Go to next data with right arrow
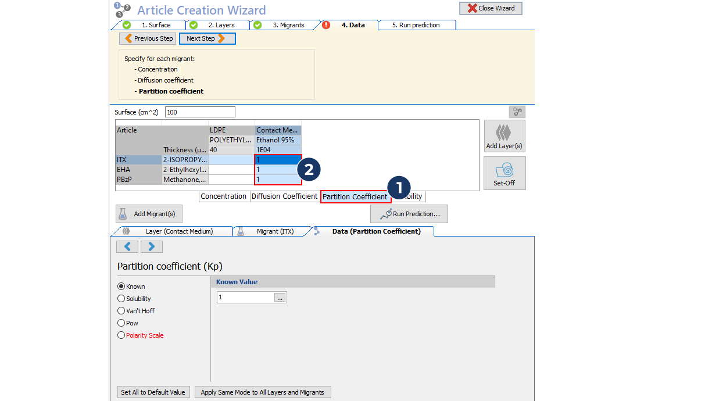Image resolution: width=712 pixels, height=401 pixels. coord(151,246)
